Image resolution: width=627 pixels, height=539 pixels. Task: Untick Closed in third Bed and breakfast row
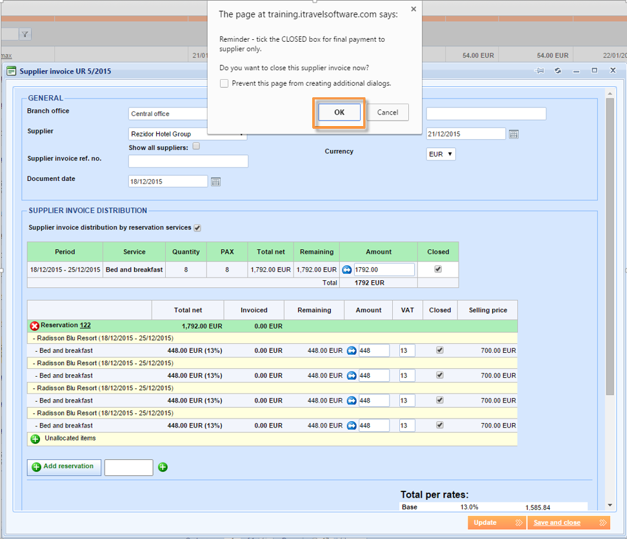coord(439,400)
